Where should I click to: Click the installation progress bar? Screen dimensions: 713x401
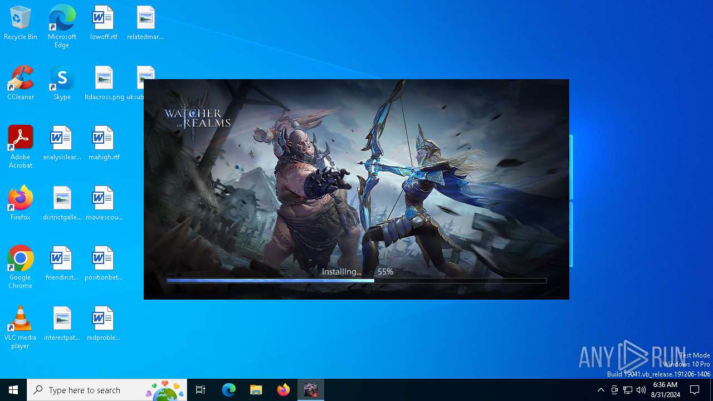click(x=356, y=281)
